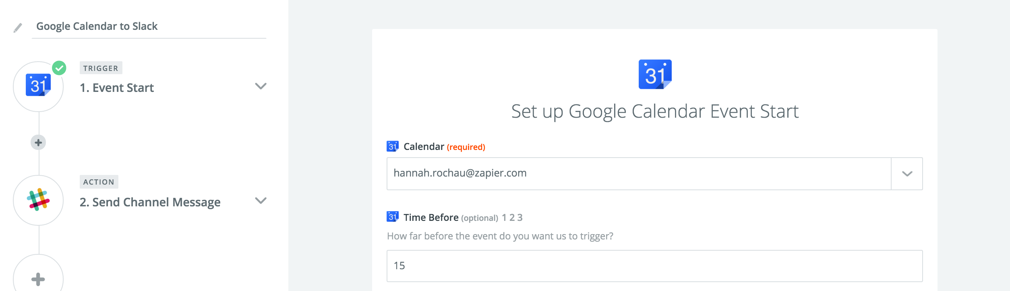1010x291 pixels.
Task: Click the large Google Calendar logo in the setup panel
Action: point(655,74)
